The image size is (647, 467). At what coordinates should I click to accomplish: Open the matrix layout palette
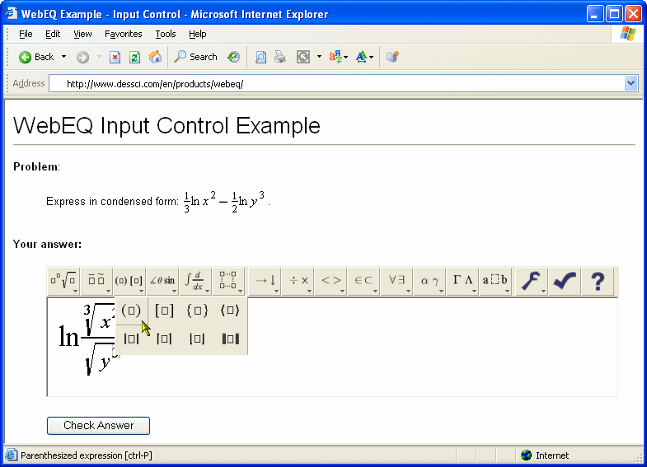point(228,281)
